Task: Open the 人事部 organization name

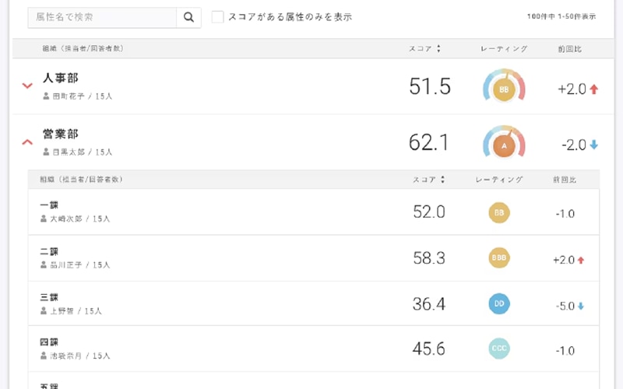Action: pyautogui.click(x=61, y=78)
